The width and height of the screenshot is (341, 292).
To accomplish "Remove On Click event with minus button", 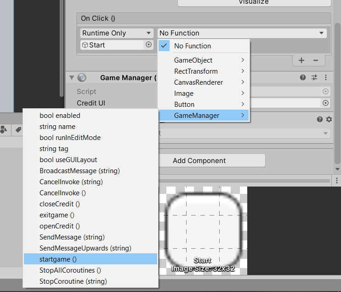I will pyautogui.click(x=316, y=60).
